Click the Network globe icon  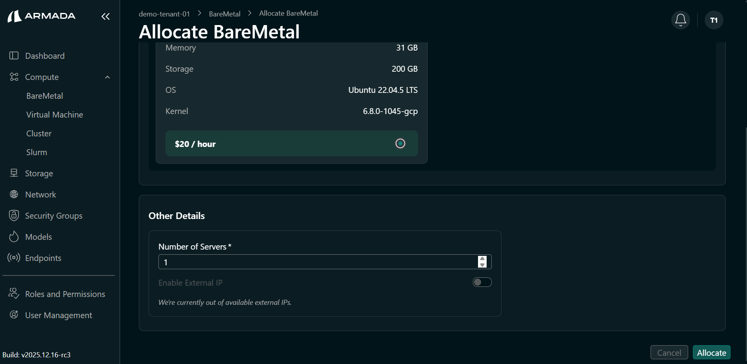[x=14, y=194]
